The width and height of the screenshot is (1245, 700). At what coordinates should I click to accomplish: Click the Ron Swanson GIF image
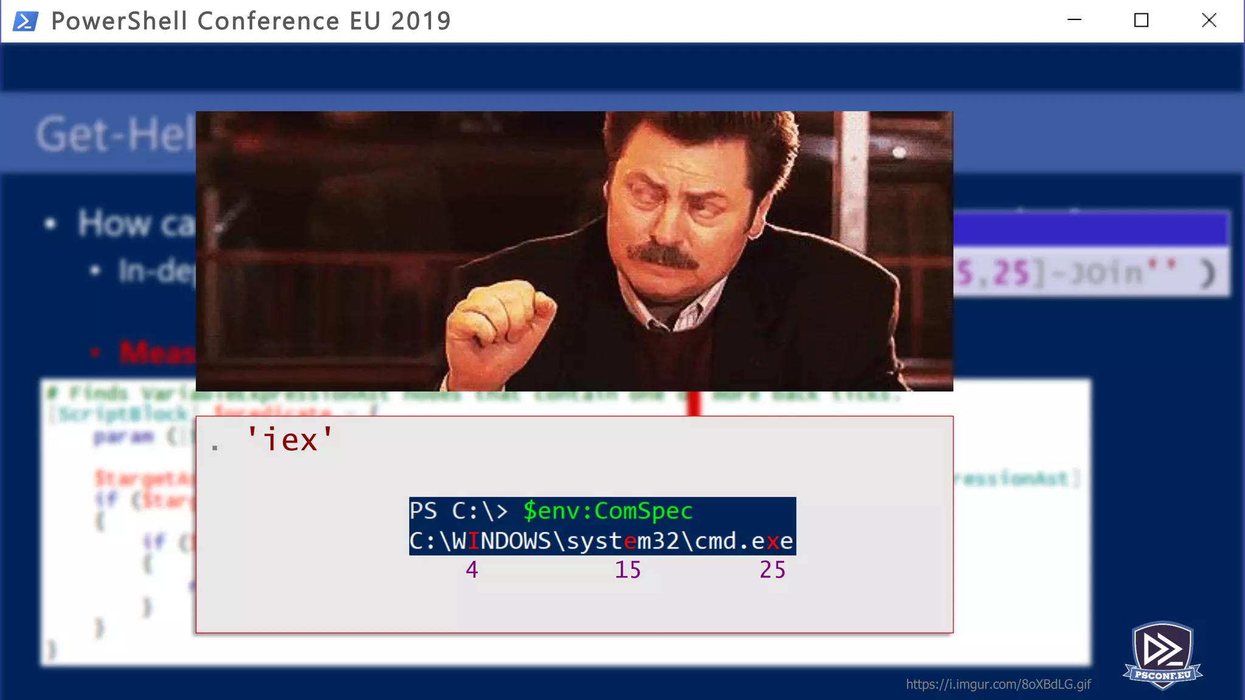coord(574,251)
